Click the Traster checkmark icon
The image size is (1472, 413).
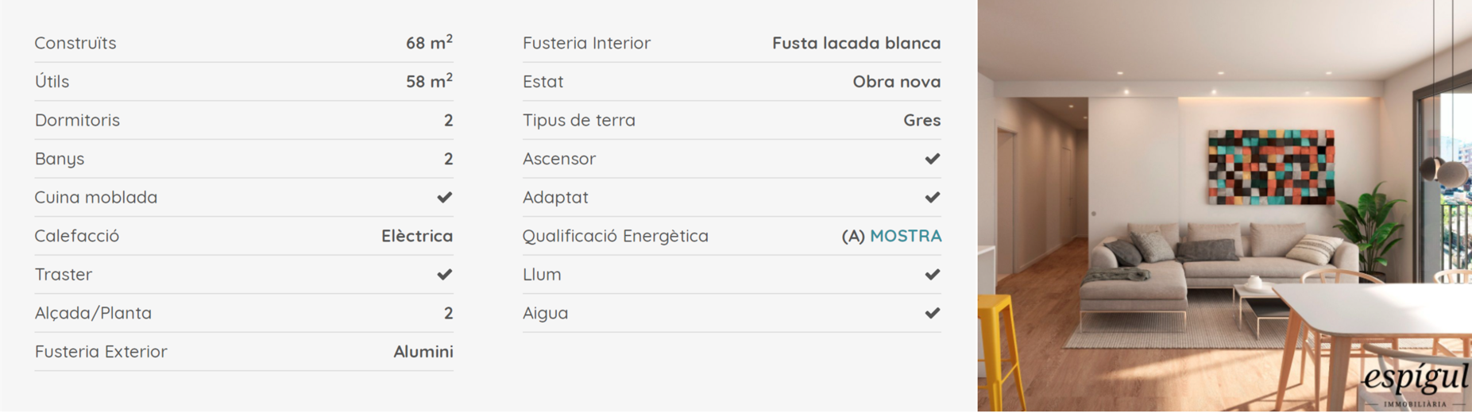coord(445,274)
